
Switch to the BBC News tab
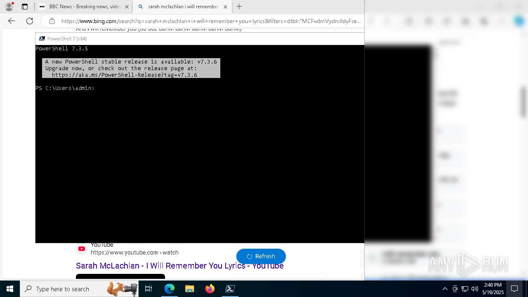(x=84, y=7)
